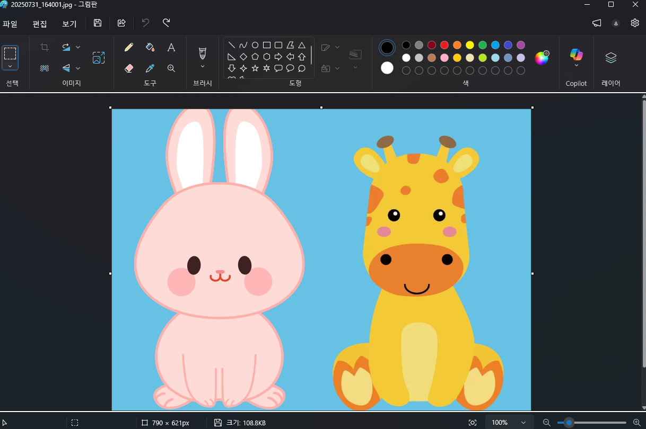Expand the 브러시 brush type dropdown

pyautogui.click(x=202, y=67)
